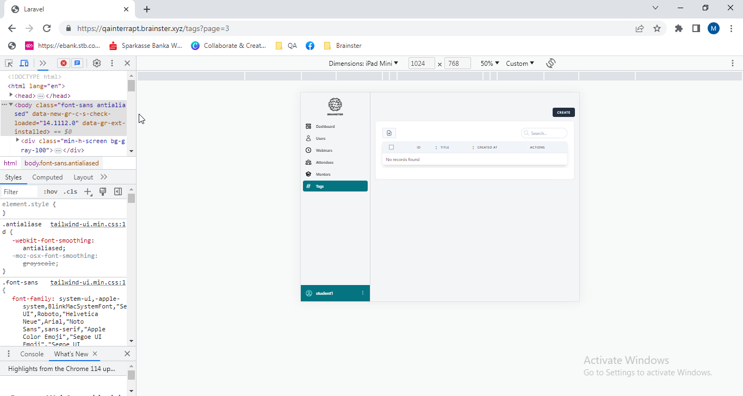Open the Chrome extensions puzzle icon

pos(678,28)
